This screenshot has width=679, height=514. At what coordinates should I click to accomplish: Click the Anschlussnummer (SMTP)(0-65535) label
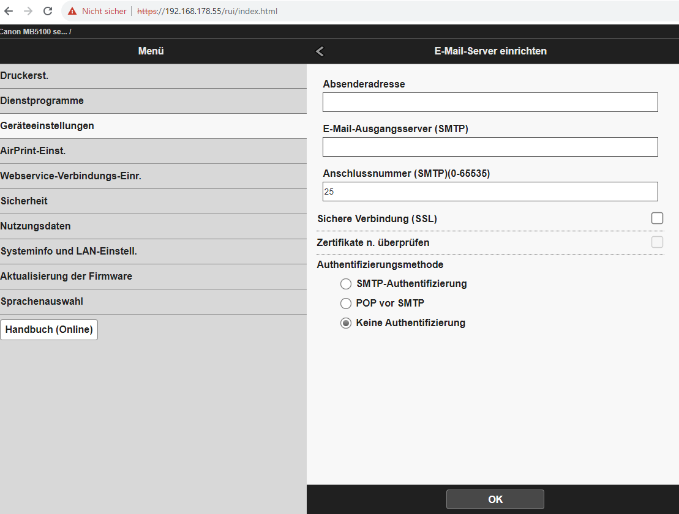[406, 174]
